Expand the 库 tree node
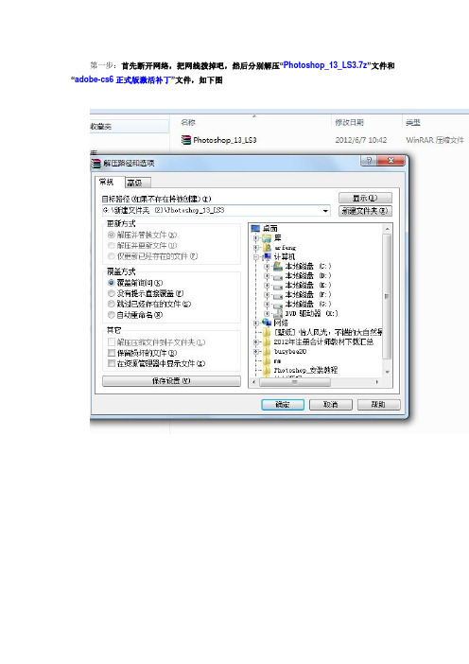 (x=255, y=238)
